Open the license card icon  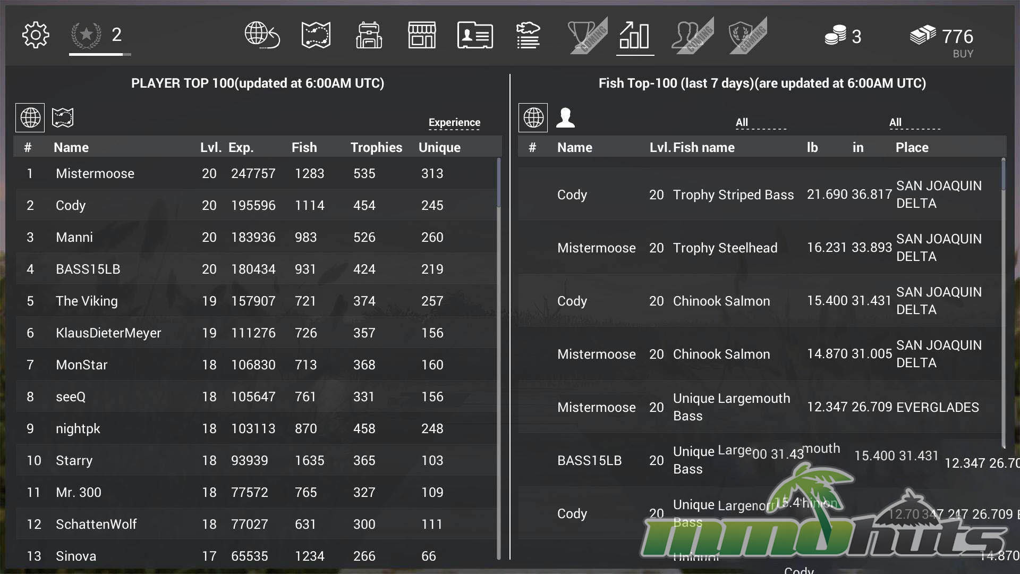tap(475, 36)
